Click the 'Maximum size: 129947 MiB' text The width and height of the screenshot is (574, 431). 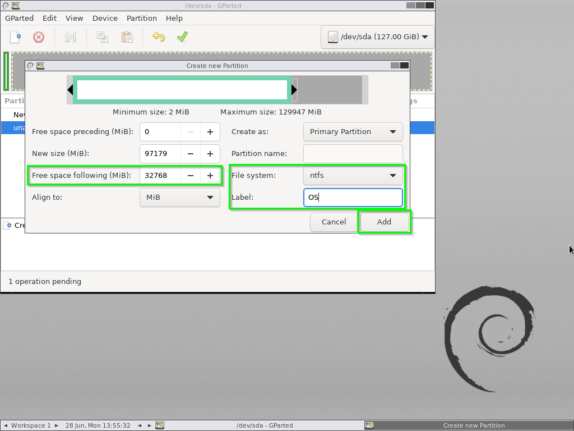(271, 112)
